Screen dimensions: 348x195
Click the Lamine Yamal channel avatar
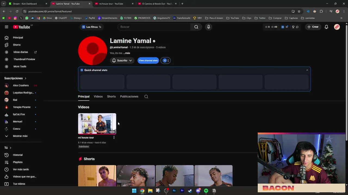tap(93, 51)
